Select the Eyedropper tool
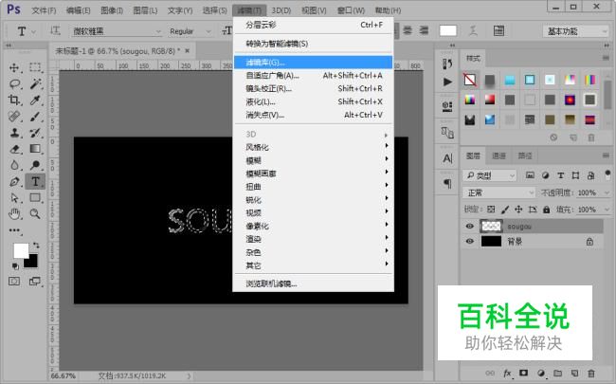This screenshot has height=384, width=616. click(35, 100)
